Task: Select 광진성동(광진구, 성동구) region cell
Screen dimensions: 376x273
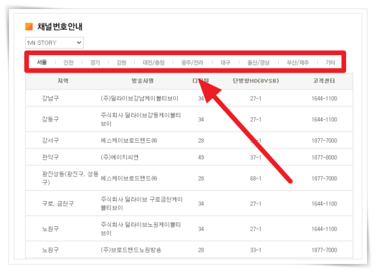Action: pyautogui.click(x=70, y=178)
